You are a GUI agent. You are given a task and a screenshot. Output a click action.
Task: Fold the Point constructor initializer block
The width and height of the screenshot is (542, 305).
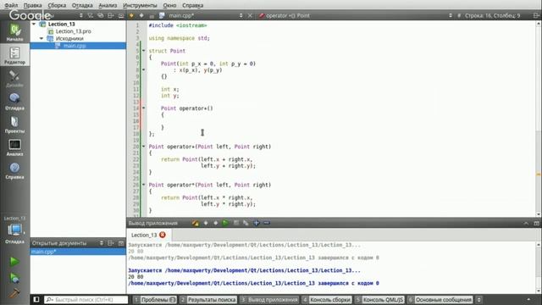tap(144, 69)
